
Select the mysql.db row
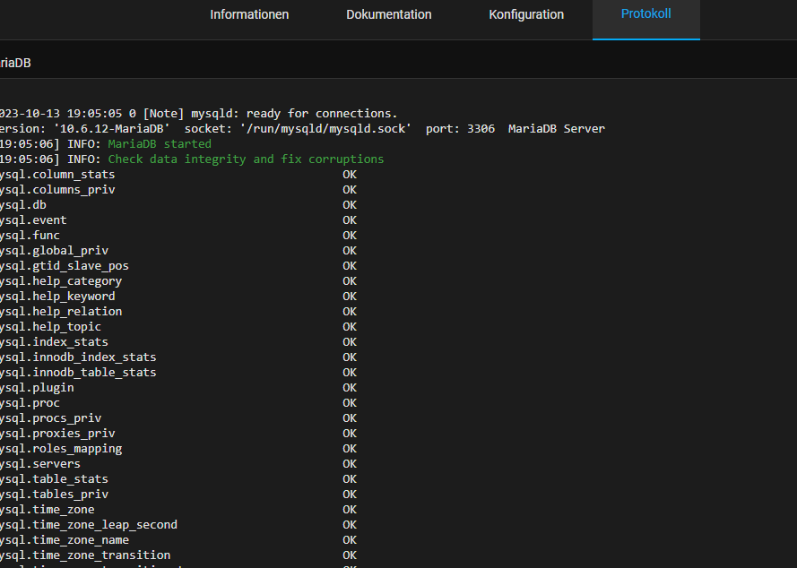coord(178,205)
